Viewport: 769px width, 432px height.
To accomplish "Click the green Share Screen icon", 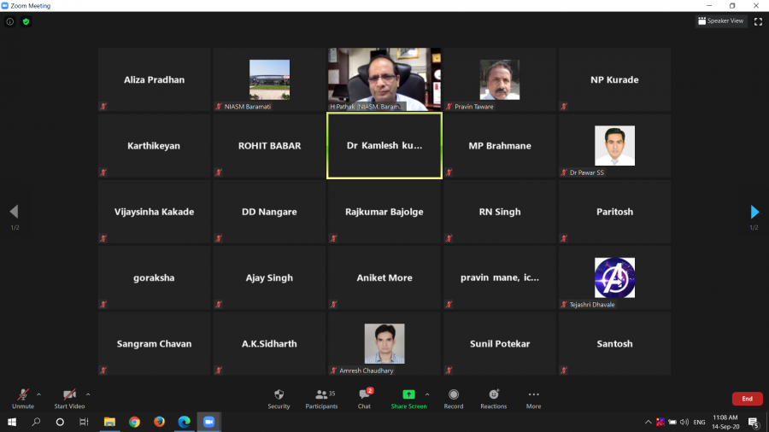I will point(408,394).
